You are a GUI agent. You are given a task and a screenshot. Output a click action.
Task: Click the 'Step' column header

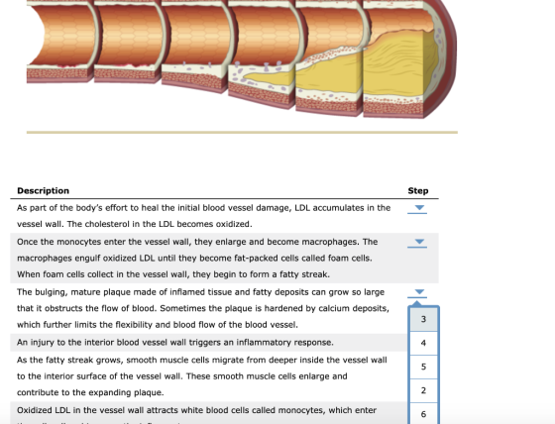click(418, 191)
